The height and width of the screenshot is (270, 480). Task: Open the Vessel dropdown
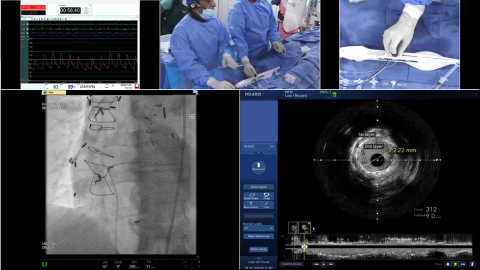[x=259, y=146]
